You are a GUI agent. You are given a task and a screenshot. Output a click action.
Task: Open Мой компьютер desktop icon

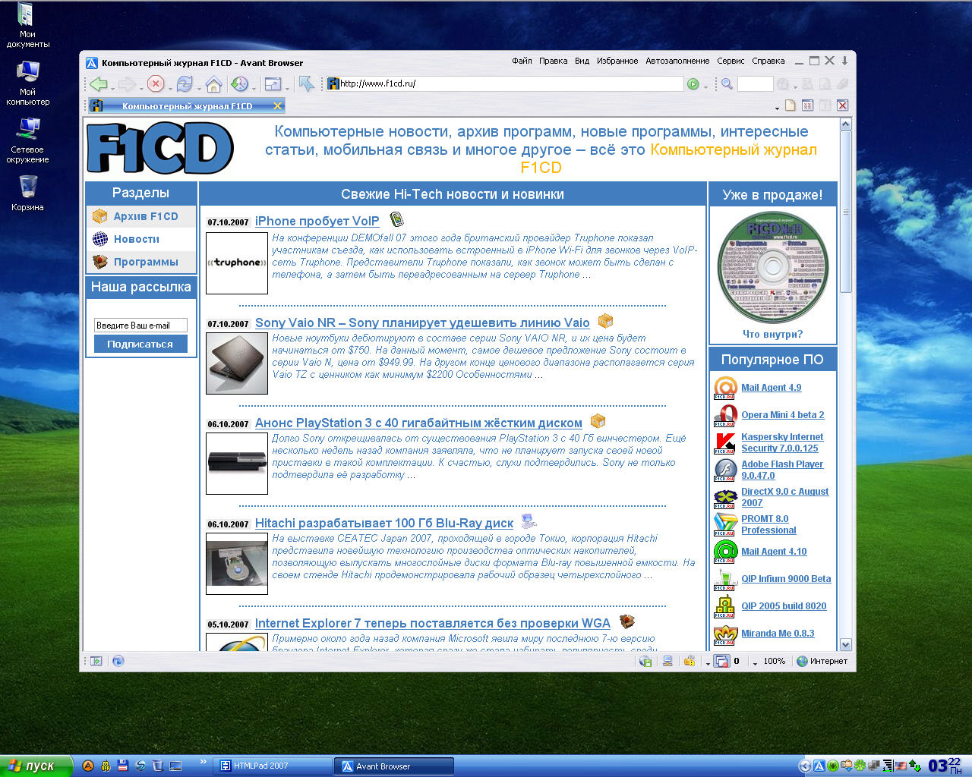(x=28, y=83)
